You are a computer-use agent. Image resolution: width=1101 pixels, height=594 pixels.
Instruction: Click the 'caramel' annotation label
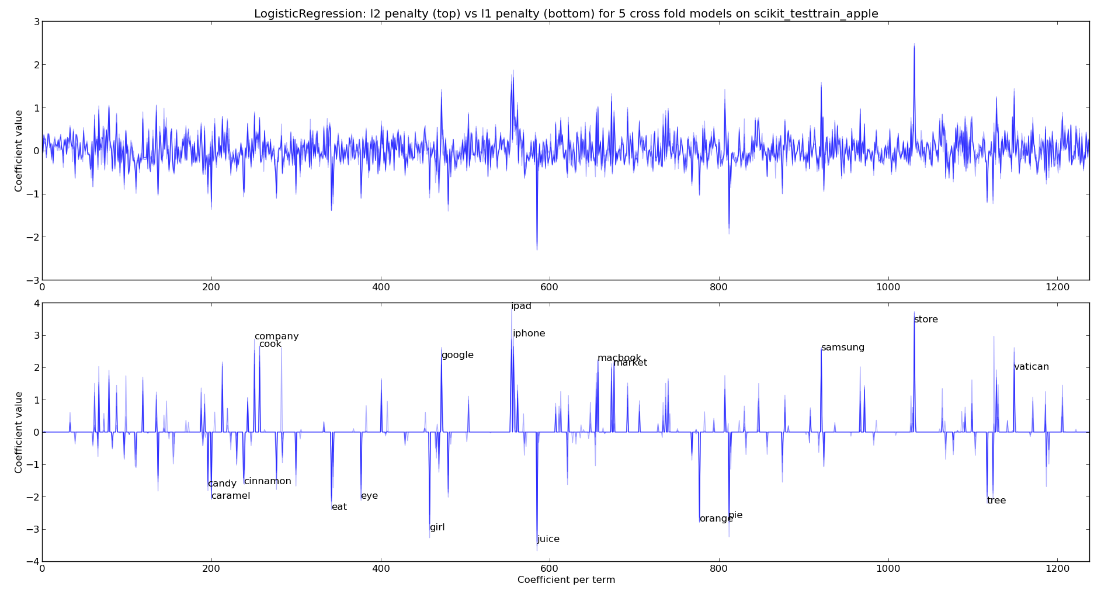point(231,496)
